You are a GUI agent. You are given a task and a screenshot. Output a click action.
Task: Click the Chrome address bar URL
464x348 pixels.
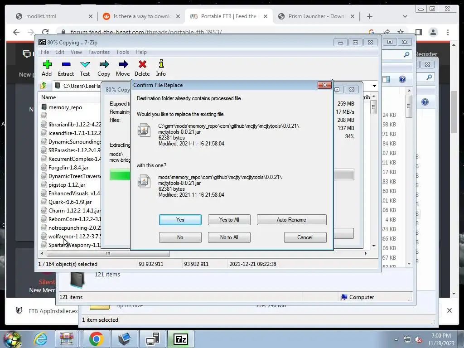pyautogui.click(x=146, y=32)
